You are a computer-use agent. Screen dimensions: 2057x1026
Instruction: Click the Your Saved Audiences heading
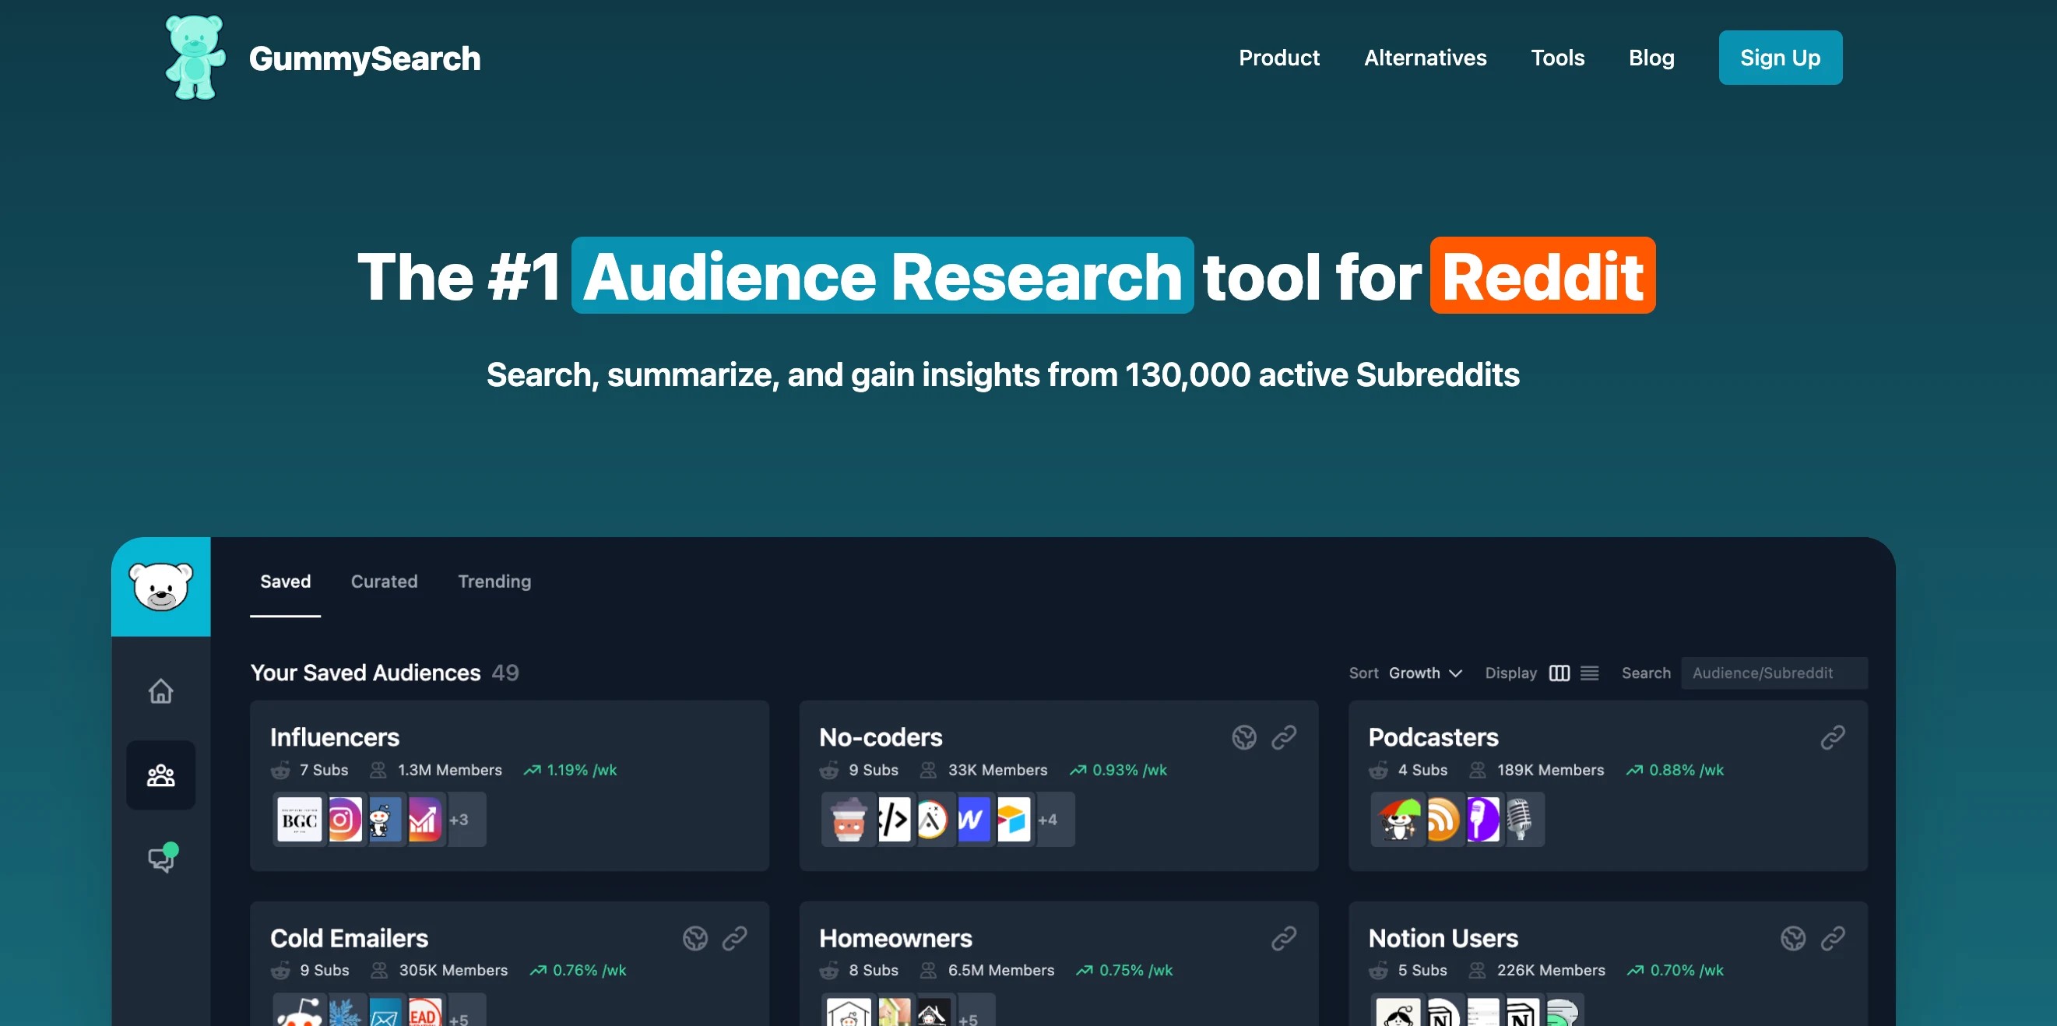pyautogui.click(x=366, y=673)
